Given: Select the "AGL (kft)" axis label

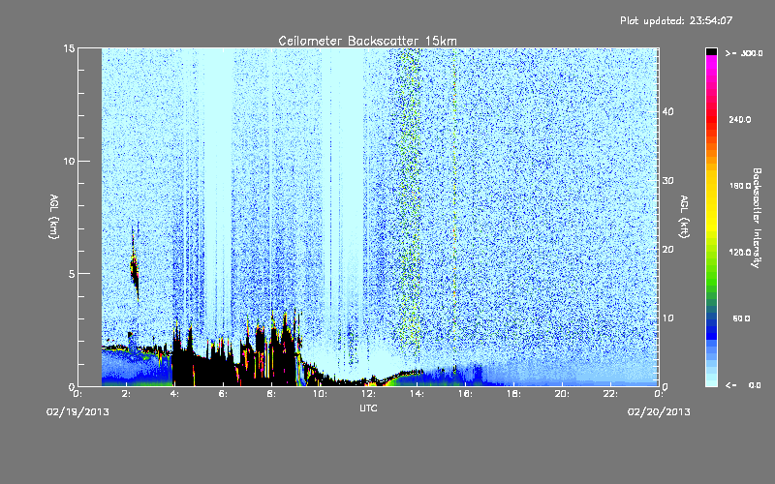Looking at the screenshot, I should (685, 216).
